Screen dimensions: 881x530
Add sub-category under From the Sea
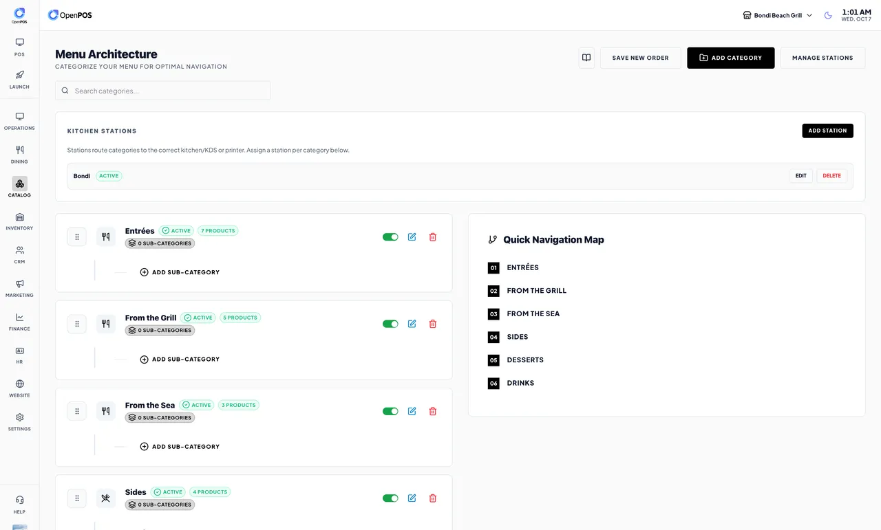pyautogui.click(x=180, y=447)
